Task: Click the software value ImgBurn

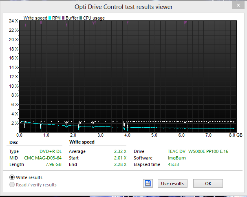Action: (177, 158)
